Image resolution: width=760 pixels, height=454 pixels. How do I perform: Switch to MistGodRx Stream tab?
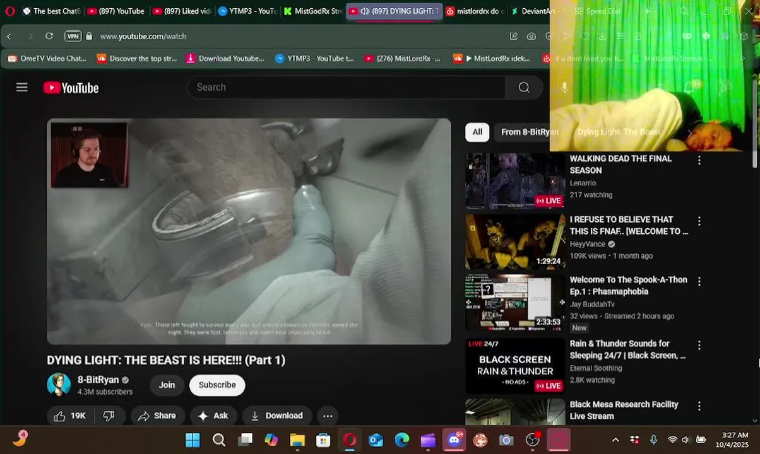(312, 11)
